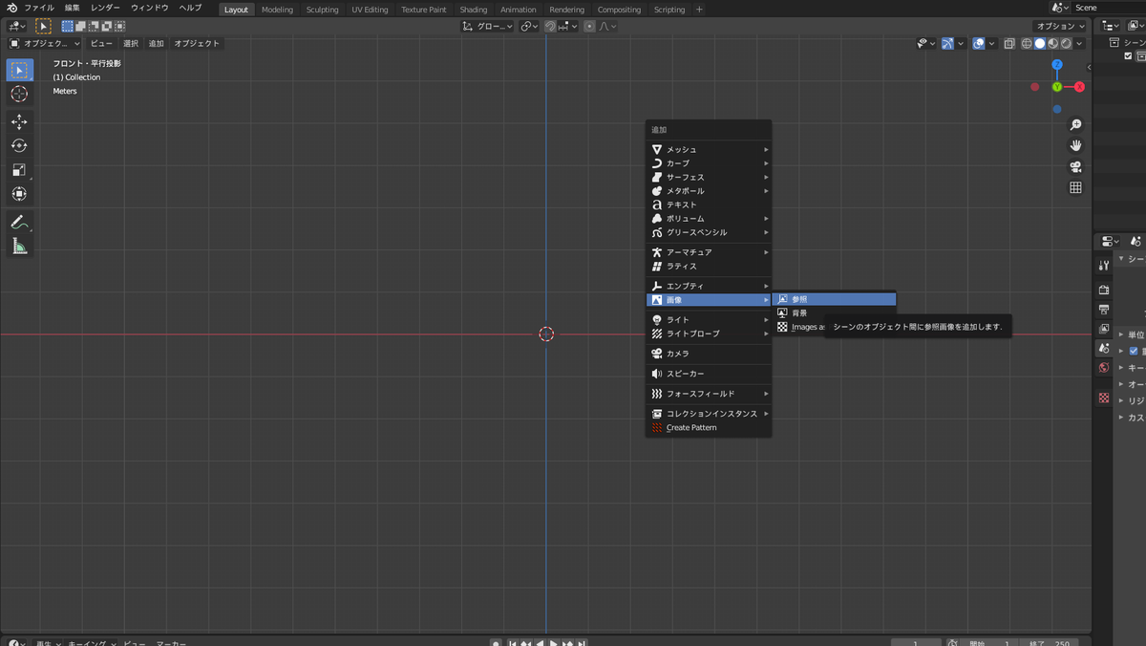The image size is (1146, 646).
Task: Select the Measure ruler tool
Action: (x=19, y=246)
